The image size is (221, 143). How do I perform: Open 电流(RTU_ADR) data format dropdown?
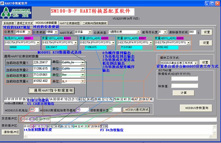point(38,43)
